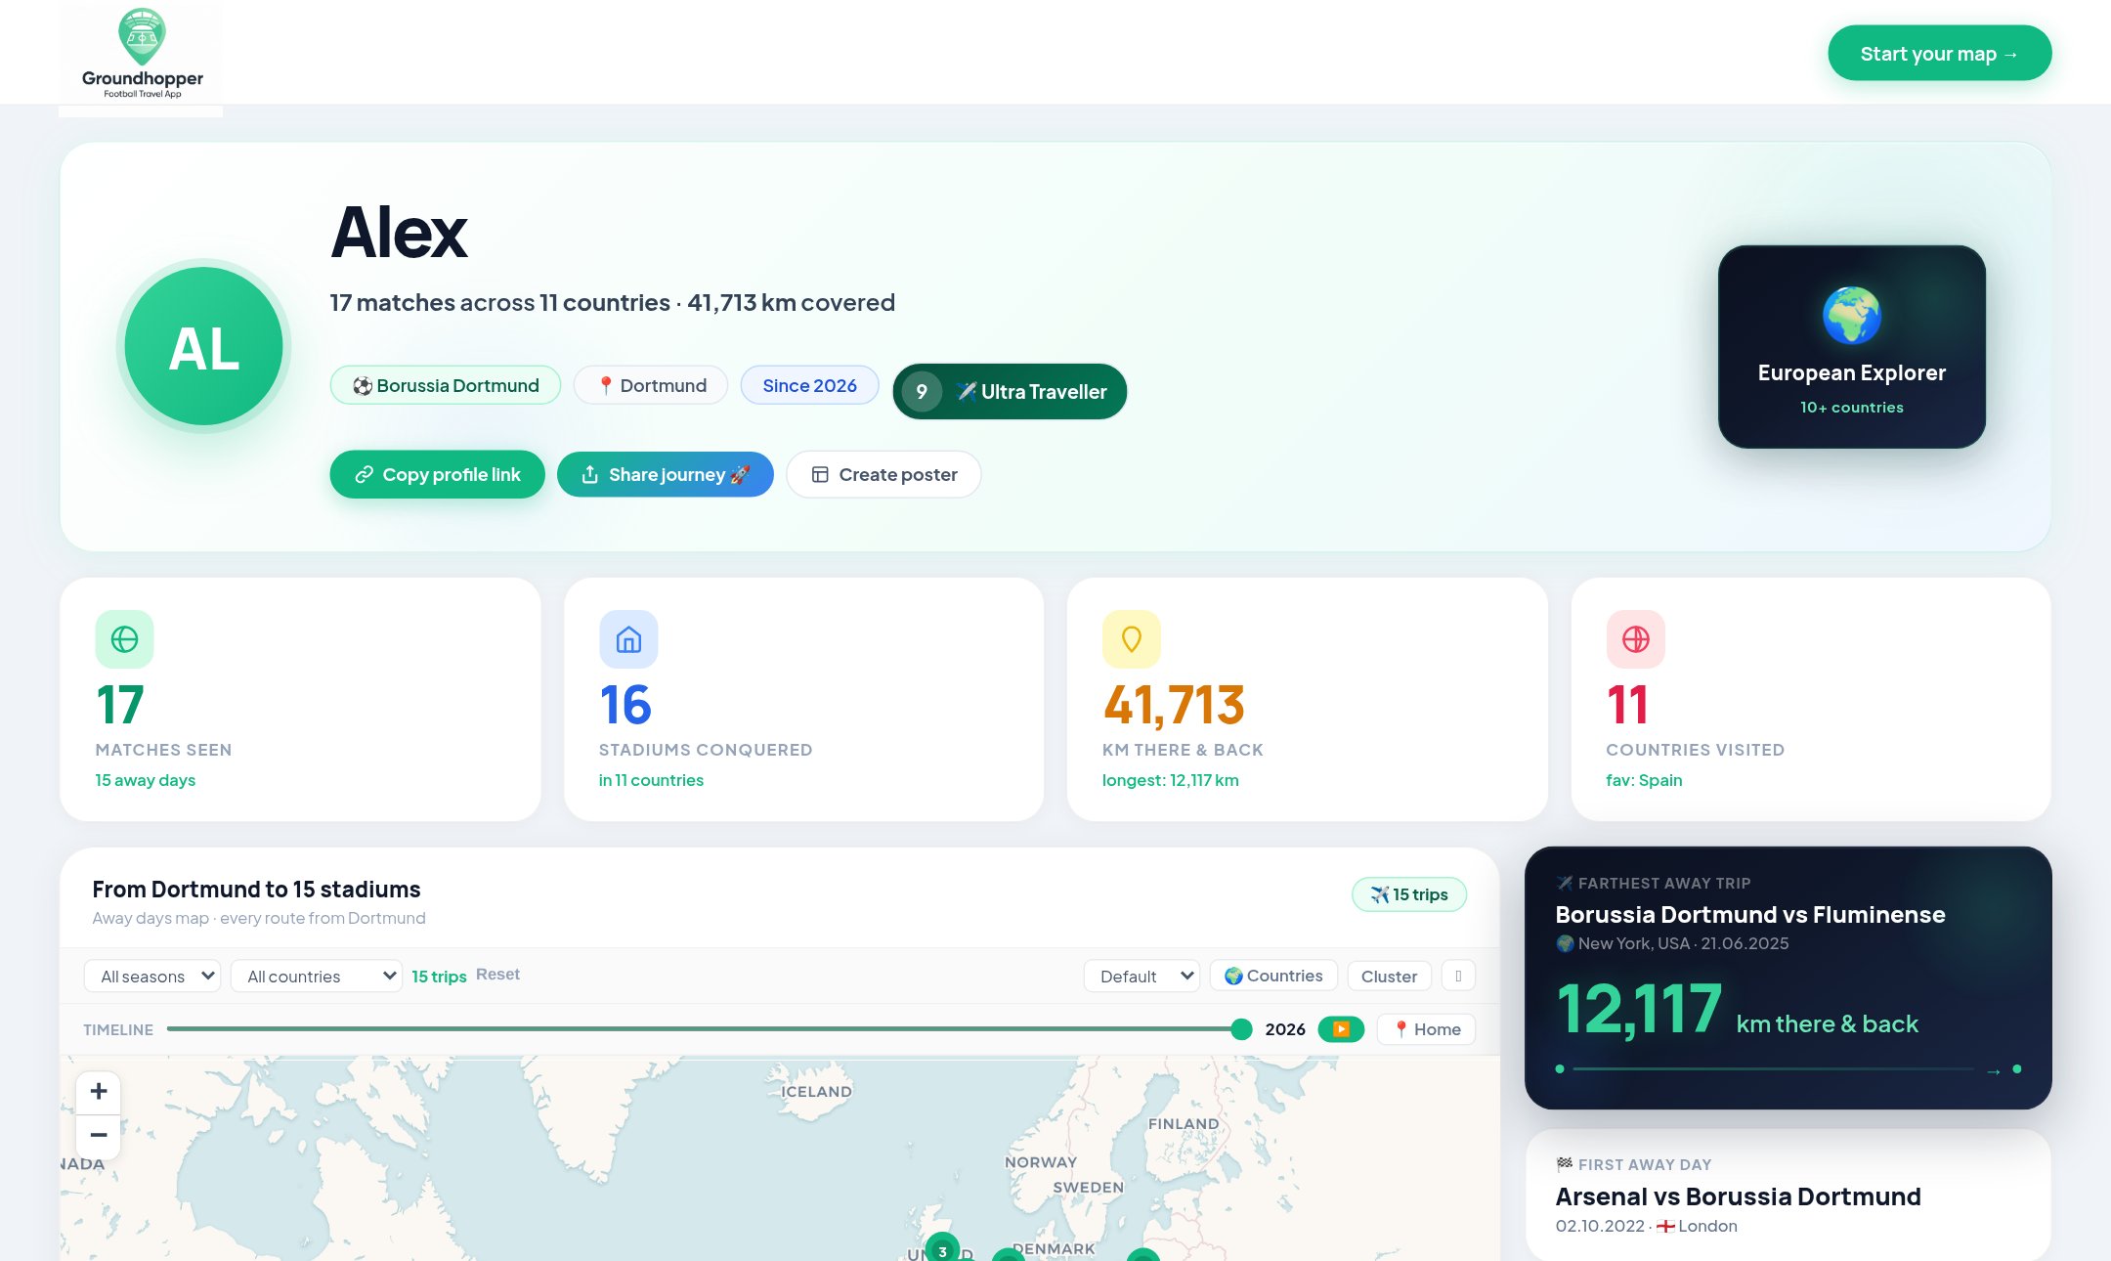Reset the map filters
Image resolution: width=2111 pixels, height=1261 pixels.
pyautogui.click(x=497, y=975)
